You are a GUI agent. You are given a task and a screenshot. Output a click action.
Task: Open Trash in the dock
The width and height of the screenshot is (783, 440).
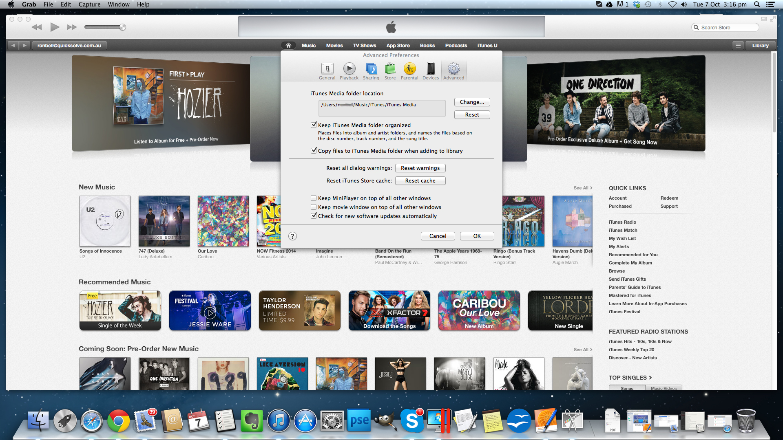point(746,420)
